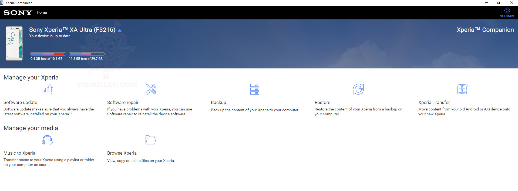Click the Software repair tools icon

[151, 89]
